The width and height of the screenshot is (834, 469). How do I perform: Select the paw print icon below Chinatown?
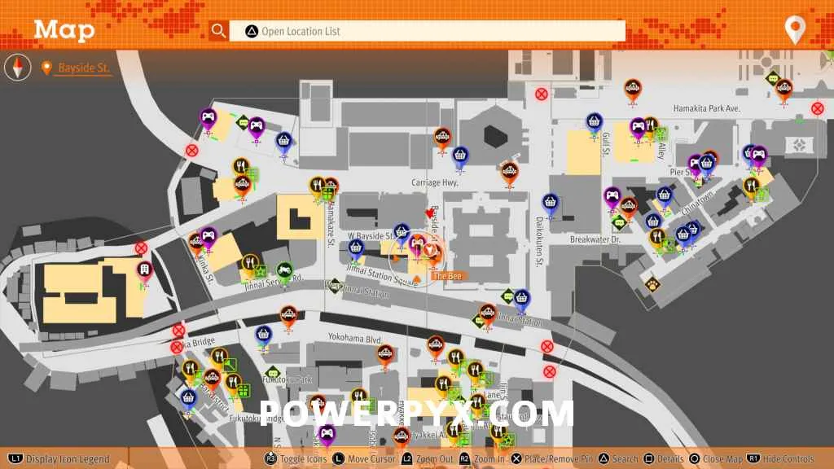click(652, 284)
